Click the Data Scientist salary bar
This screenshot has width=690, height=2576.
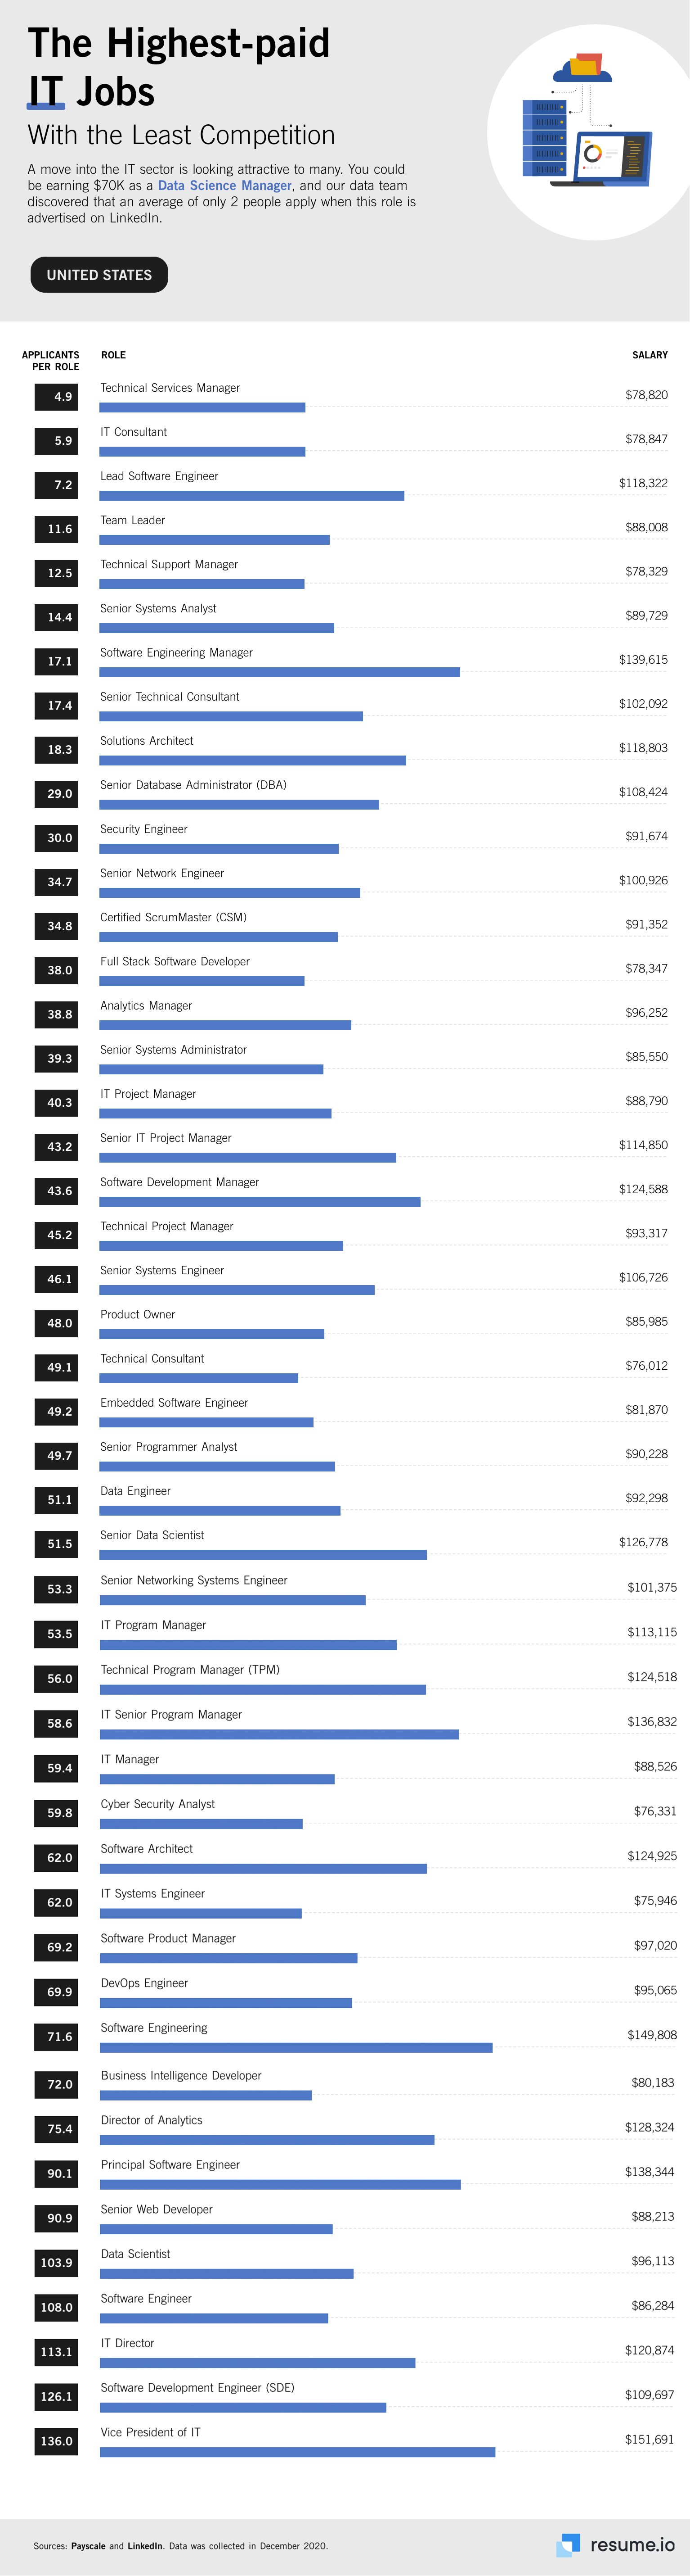click(x=227, y=2274)
